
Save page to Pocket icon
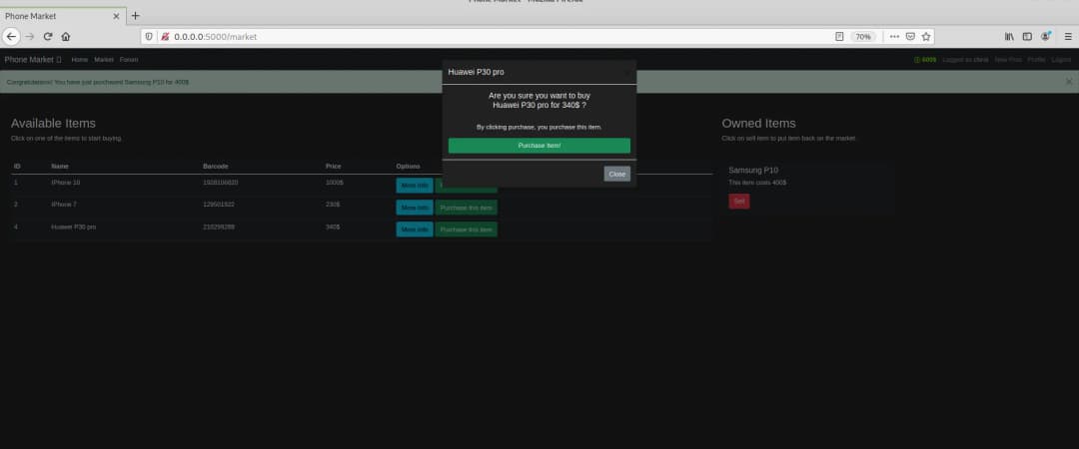coord(910,37)
